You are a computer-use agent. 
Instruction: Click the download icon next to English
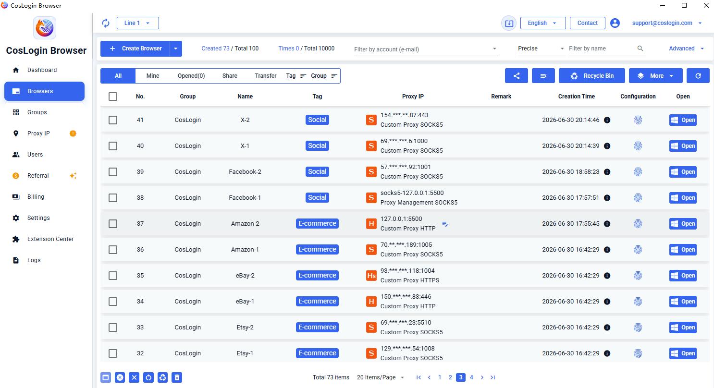(x=509, y=23)
